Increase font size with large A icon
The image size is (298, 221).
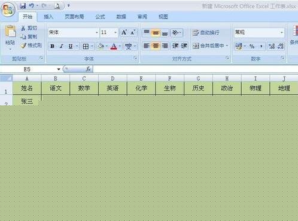coord(124,32)
